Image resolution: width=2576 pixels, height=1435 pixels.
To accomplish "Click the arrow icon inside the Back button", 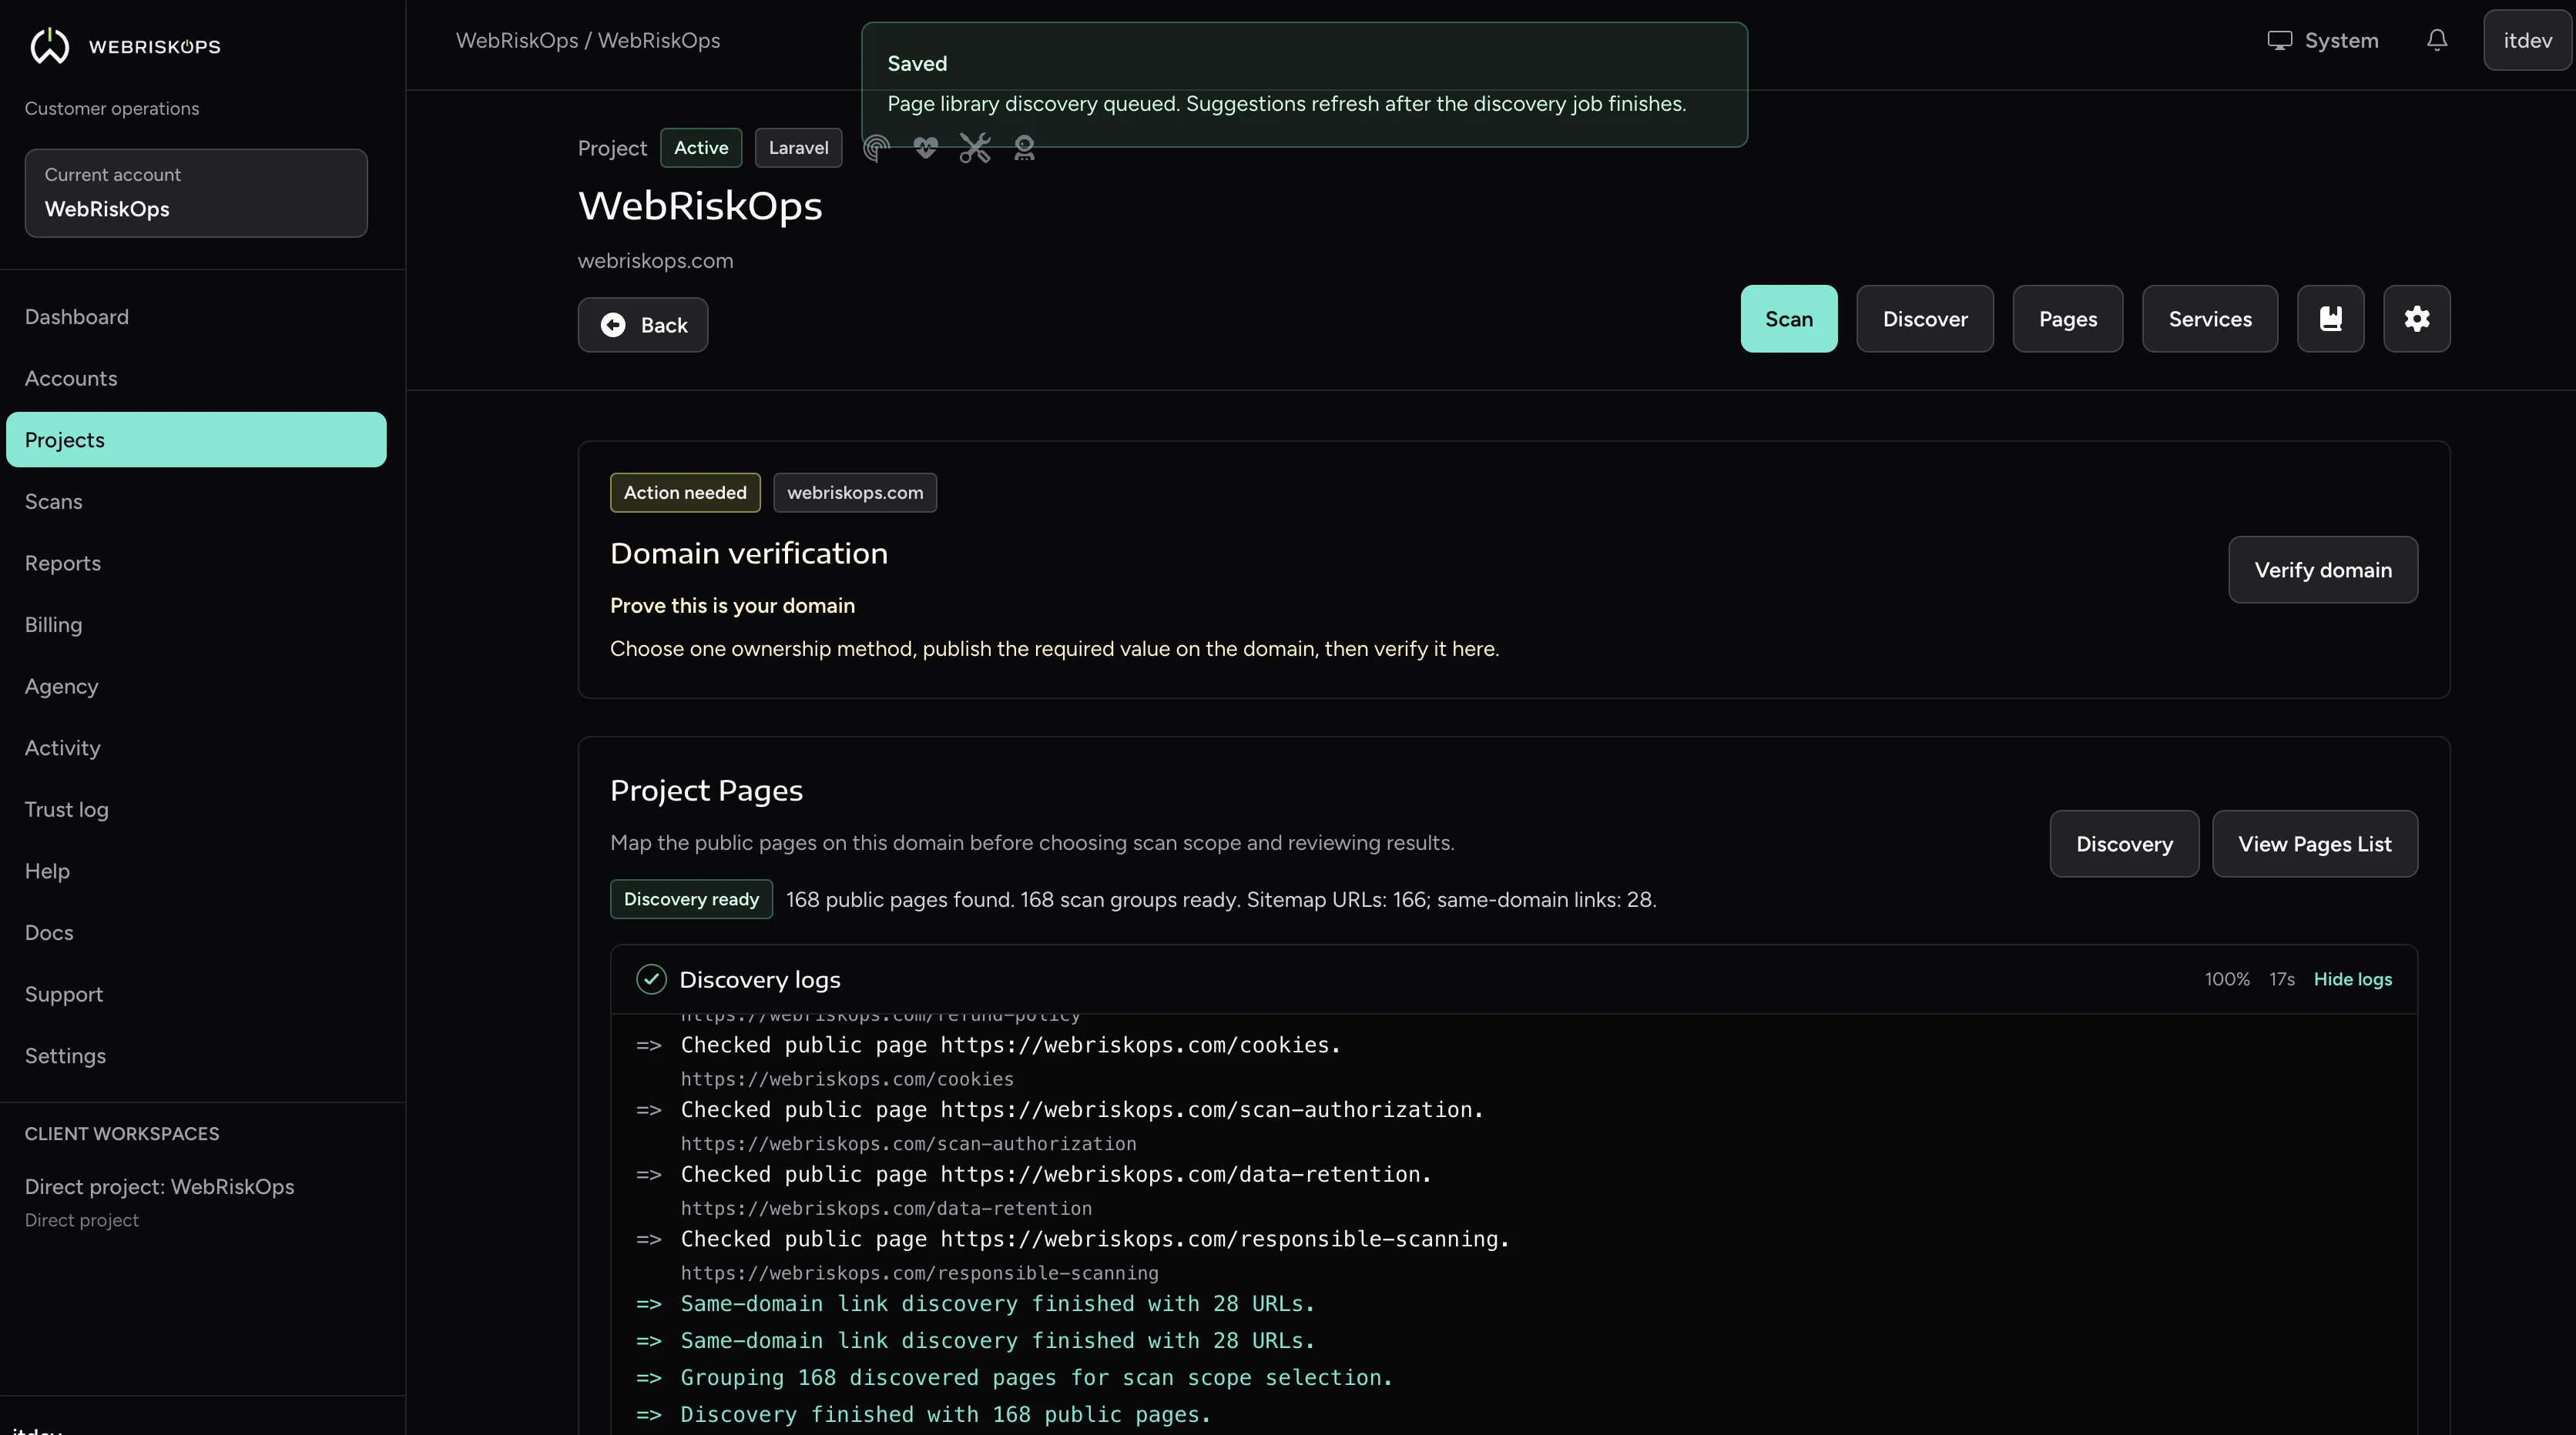I will pos(613,325).
